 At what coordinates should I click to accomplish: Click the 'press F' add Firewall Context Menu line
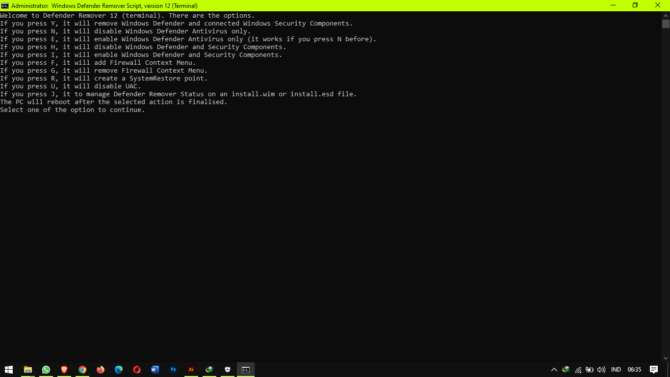click(98, 63)
